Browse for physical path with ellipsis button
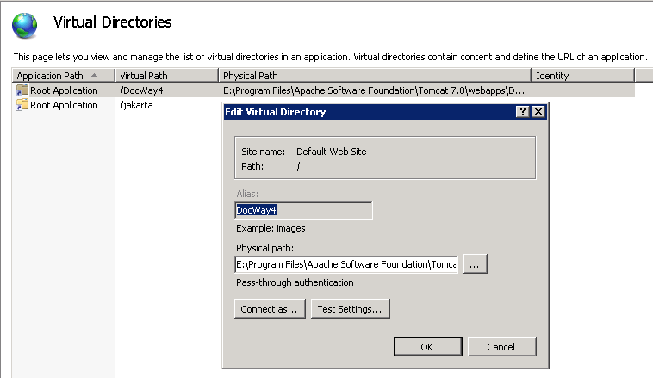This screenshot has width=653, height=378. point(476,264)
